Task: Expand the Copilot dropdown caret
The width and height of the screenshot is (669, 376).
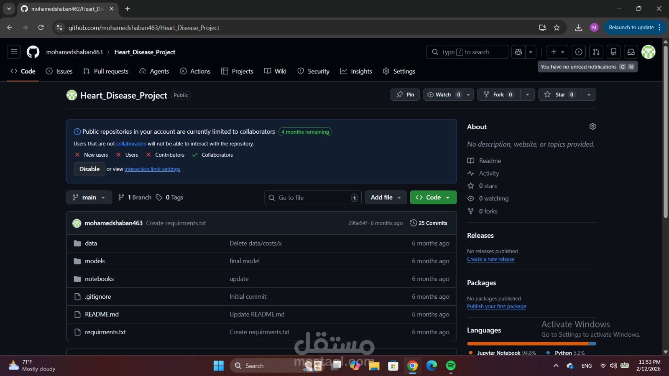Action: pyautogui.click(x=531, y=52)
